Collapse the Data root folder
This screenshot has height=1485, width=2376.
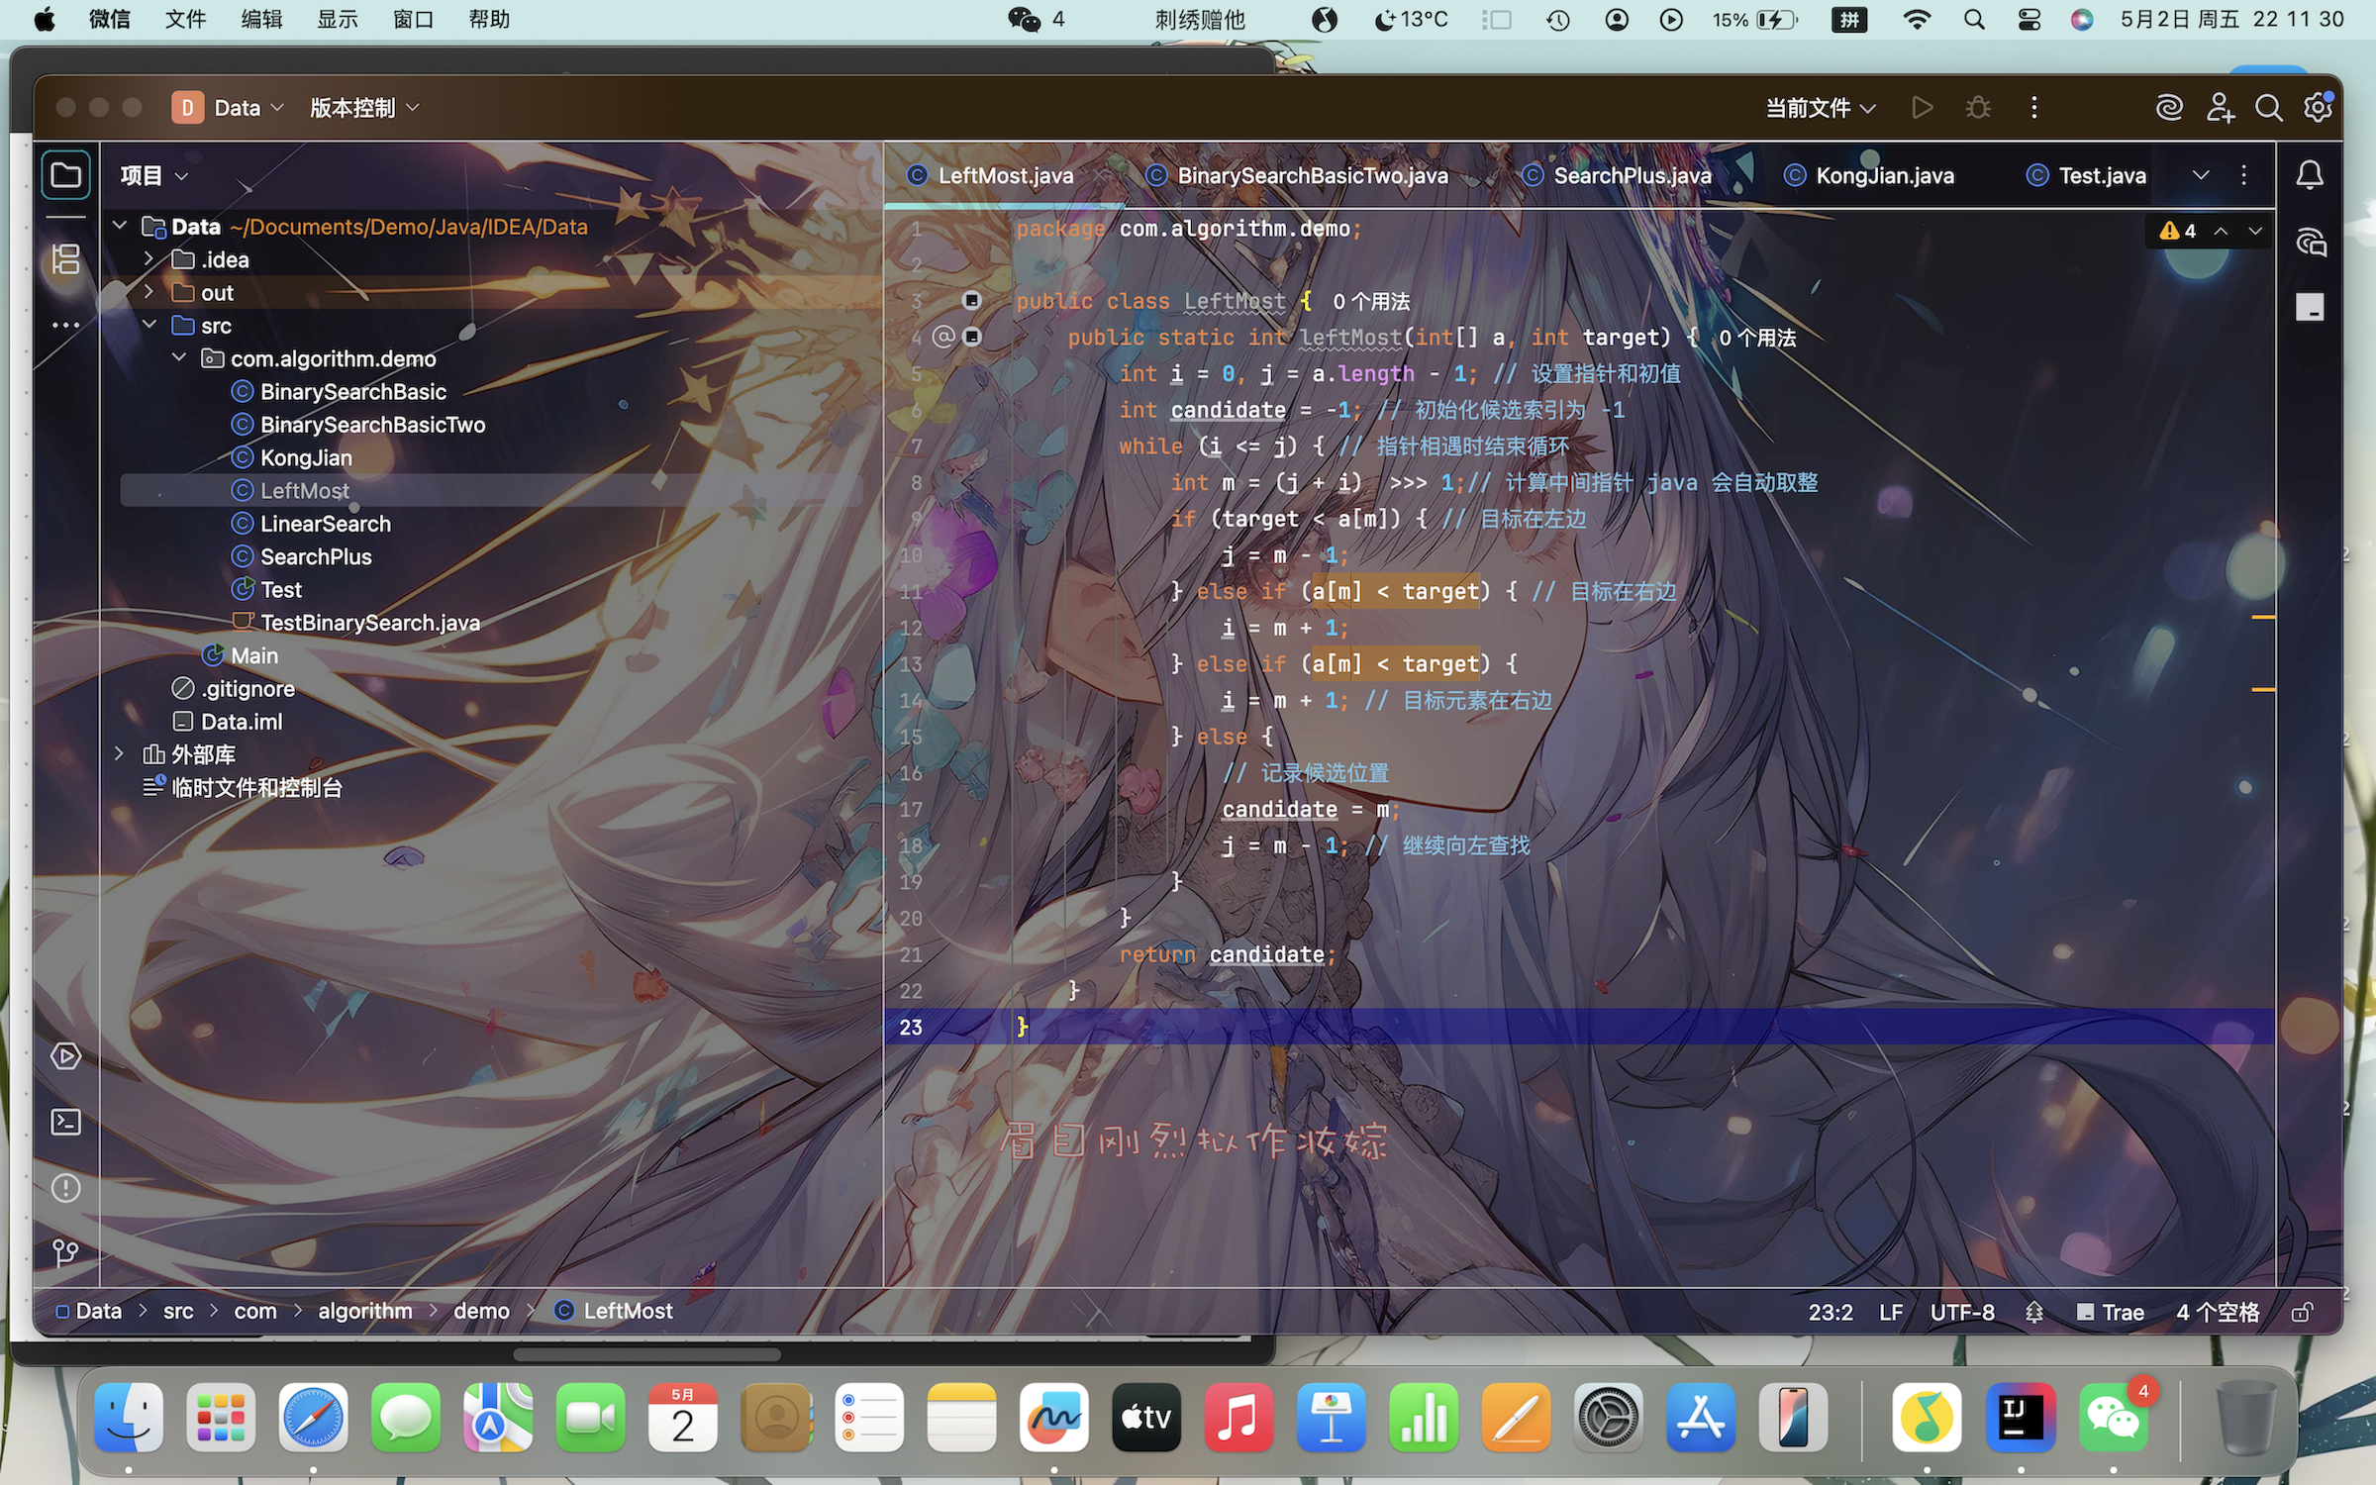tap(120, 226)
